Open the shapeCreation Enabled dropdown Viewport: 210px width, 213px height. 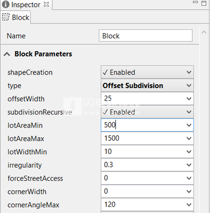pyautogui.click(x=147, y=72)
